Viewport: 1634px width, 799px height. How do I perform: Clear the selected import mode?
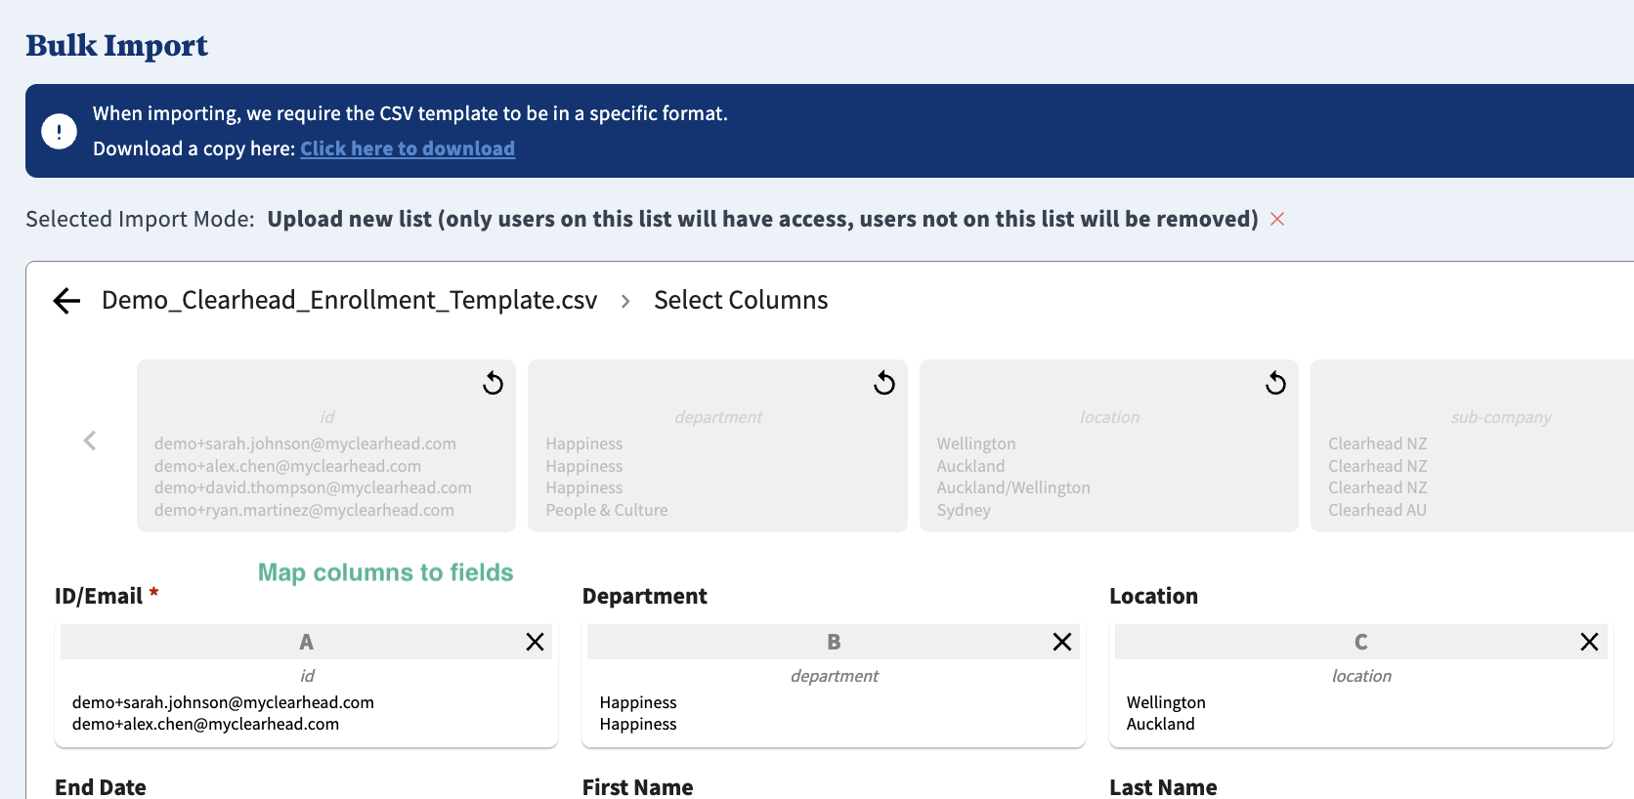pos(1277,219)
